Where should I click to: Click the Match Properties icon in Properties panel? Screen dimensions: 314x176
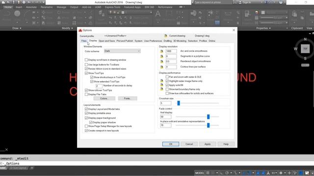[x=247, y=14]
